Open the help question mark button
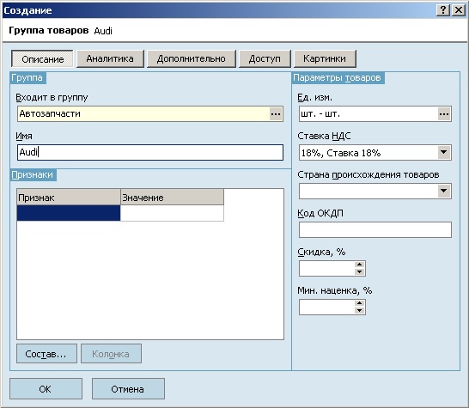This screenshot has width=469, height=408. coord(443,10)
